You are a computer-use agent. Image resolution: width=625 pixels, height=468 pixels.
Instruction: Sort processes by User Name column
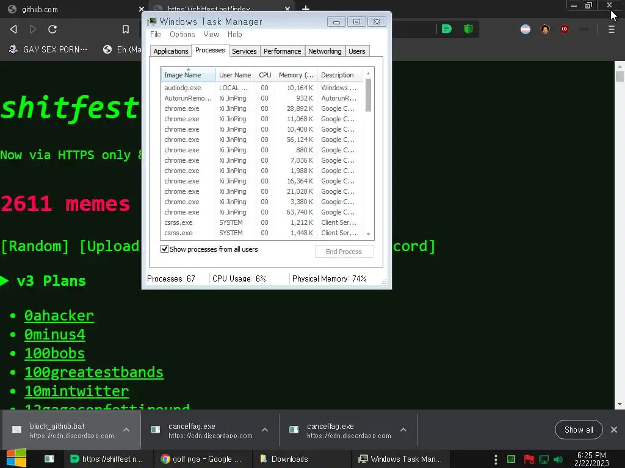pos(235,75)
